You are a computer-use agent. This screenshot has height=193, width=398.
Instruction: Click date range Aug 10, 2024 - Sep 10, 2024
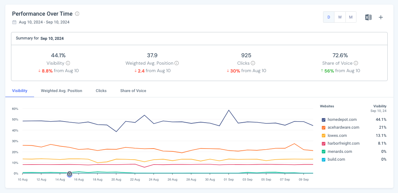click(44, 22)
